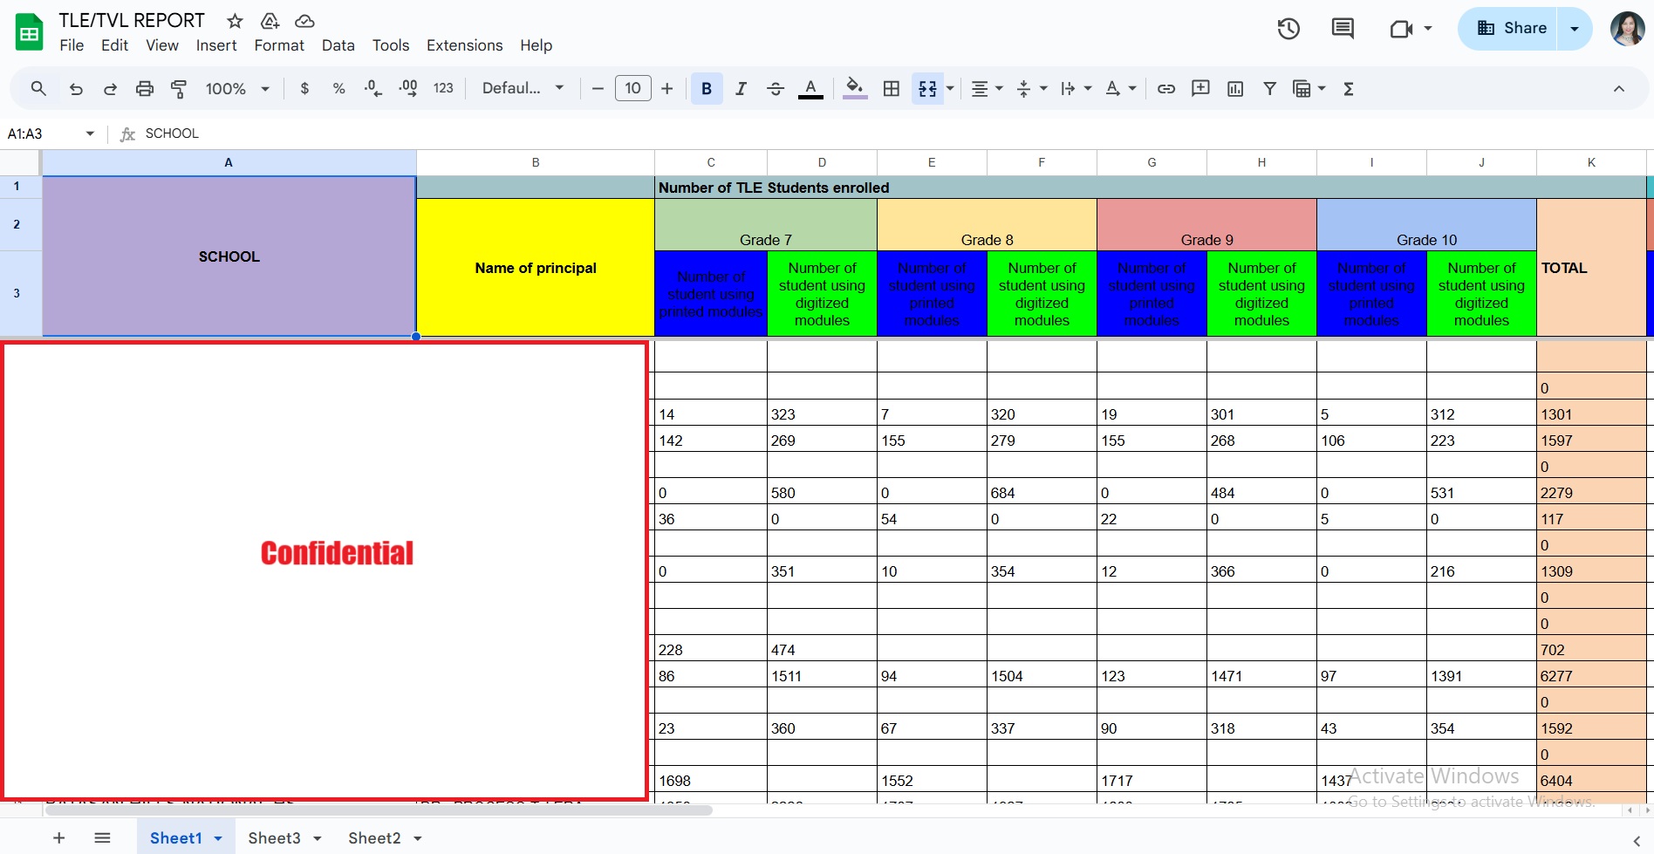This screenshot has width=1654, height=854.
Task: Increase decimal places
Action: click(x=407, y=88)
